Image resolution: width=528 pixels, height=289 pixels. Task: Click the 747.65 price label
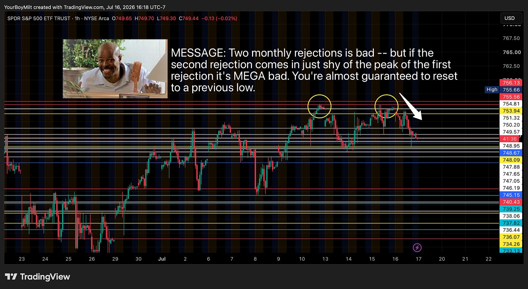click(x=511, y=174)
